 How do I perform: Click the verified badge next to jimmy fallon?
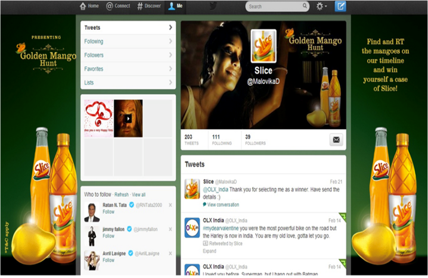(x=129, y=229)
